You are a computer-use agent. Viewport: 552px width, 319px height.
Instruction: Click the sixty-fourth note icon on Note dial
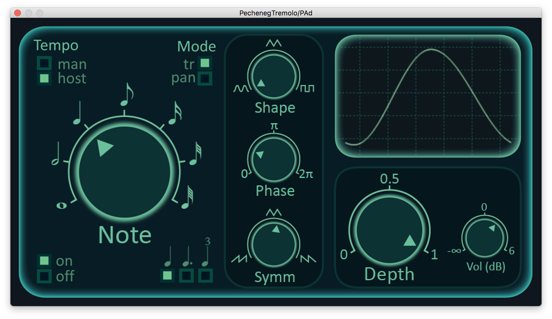pyautogui.click(x=187, y=197)
